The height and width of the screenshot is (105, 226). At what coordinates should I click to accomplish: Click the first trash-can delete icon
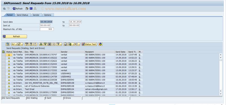(x=27, y=44)
